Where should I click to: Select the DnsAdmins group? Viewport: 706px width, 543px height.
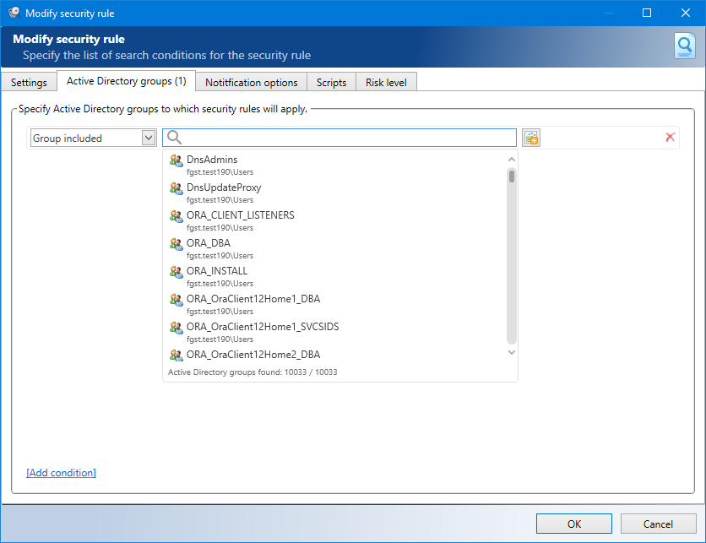click(335, 166)
